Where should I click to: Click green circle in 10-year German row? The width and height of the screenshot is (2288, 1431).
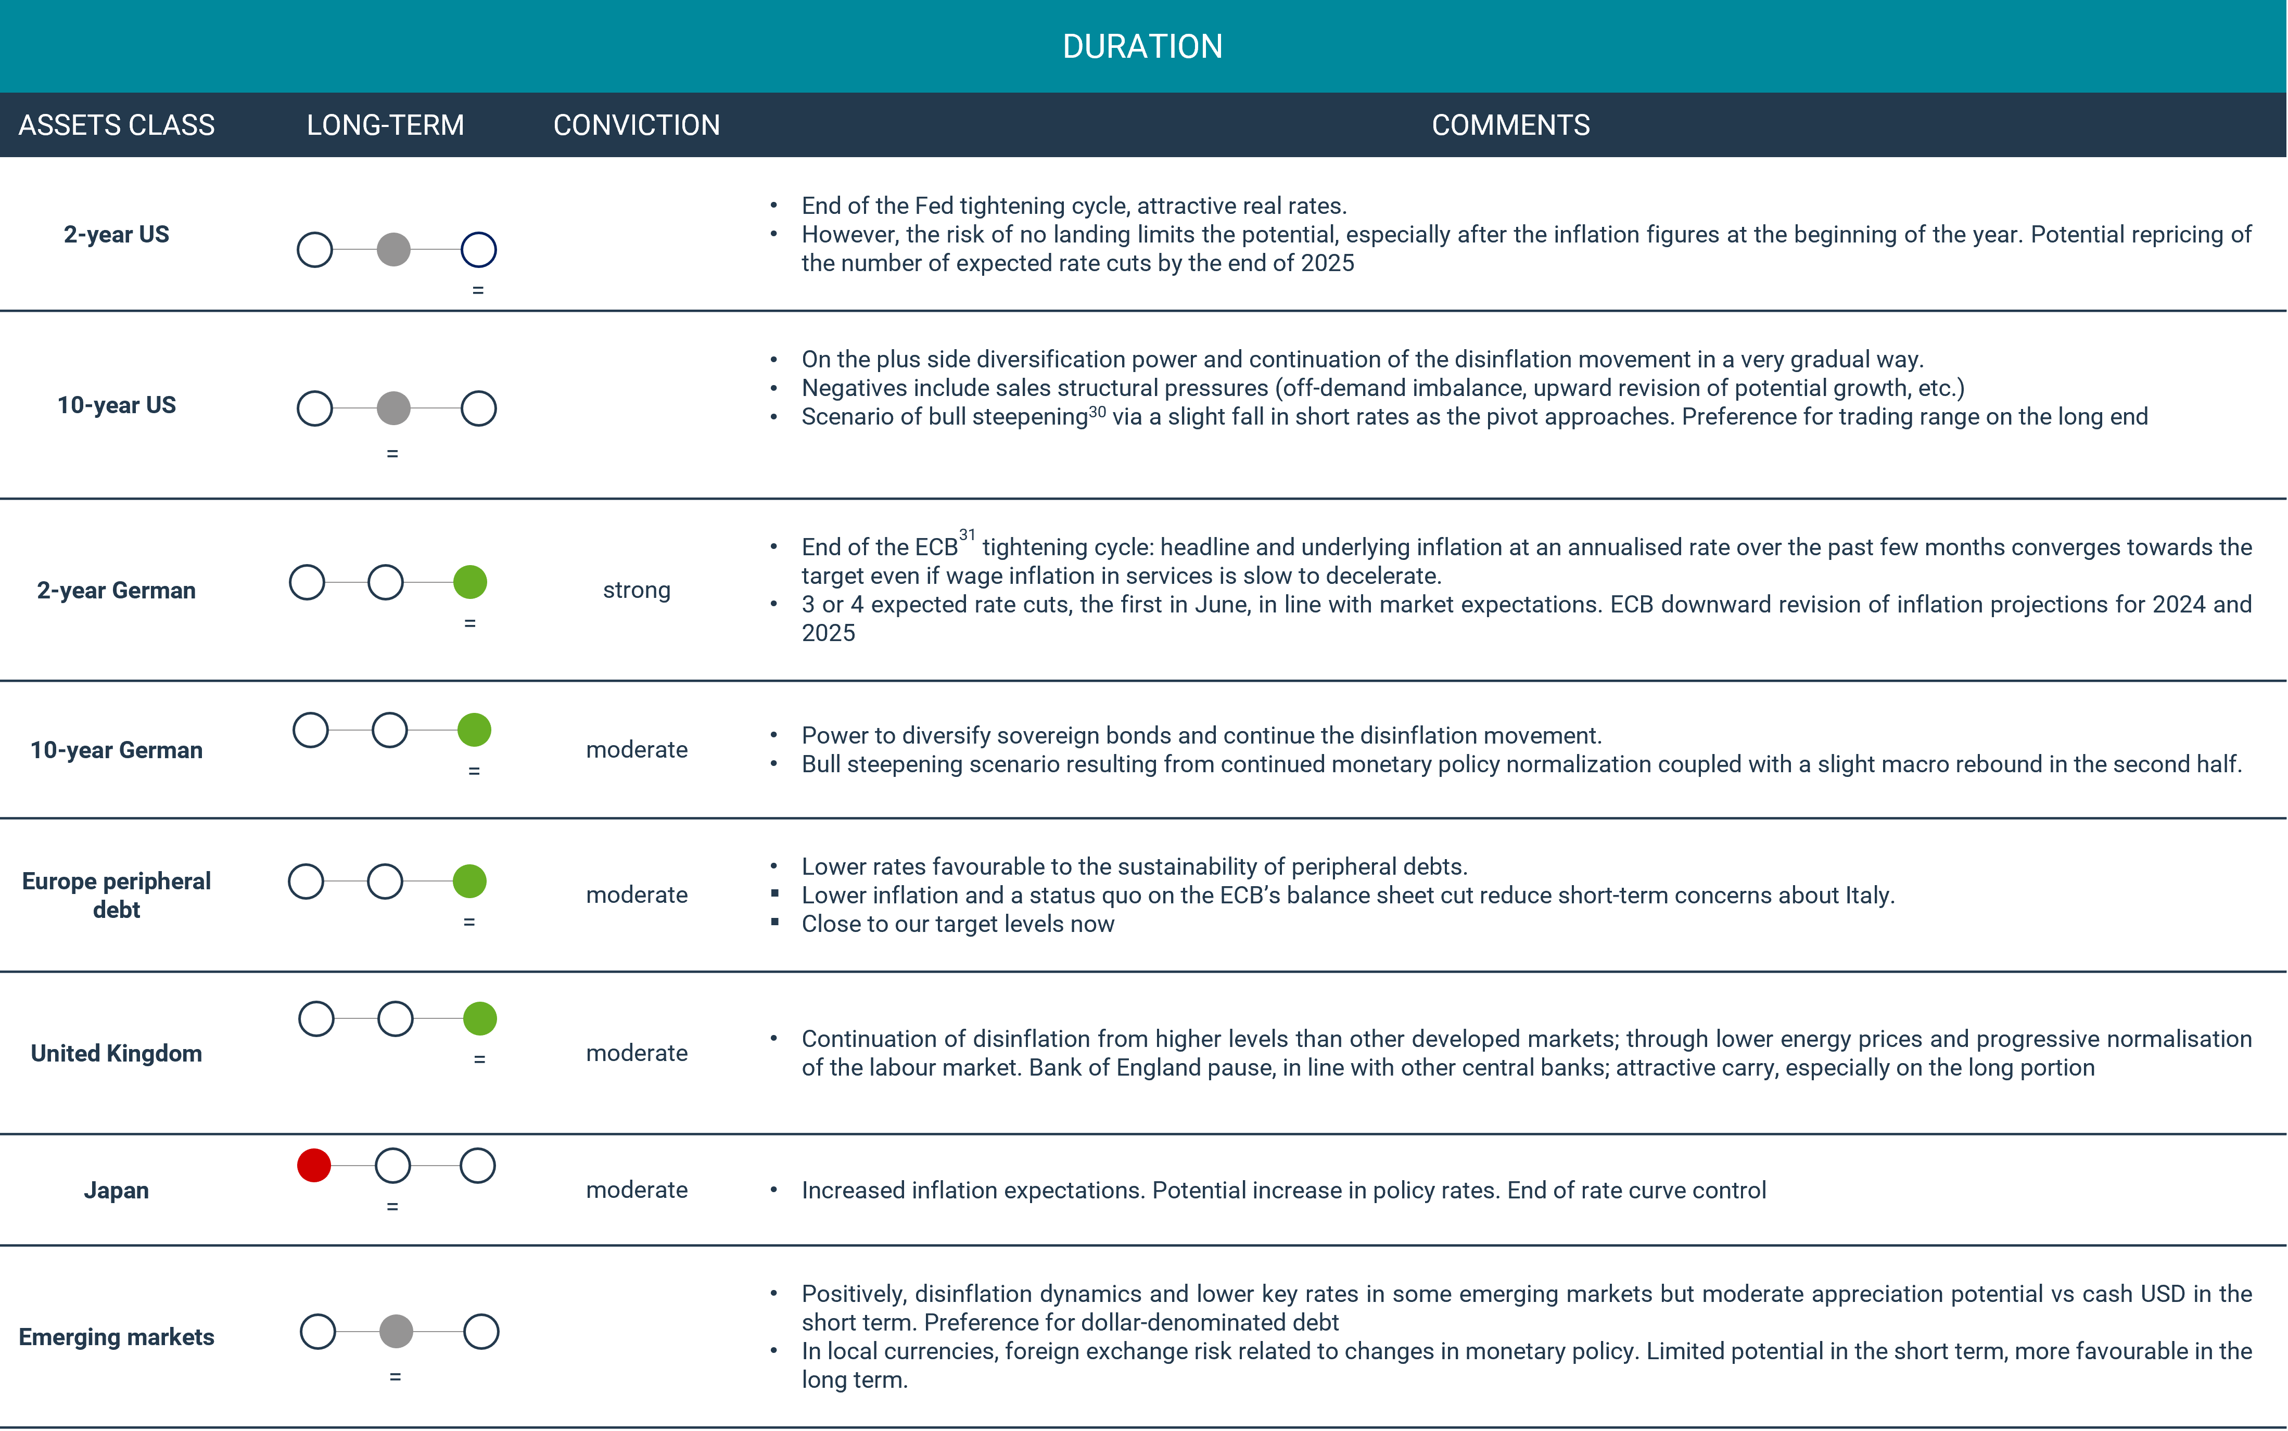pyautogui.click(x=474, y=731)
